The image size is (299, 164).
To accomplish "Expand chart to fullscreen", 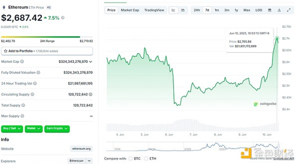I will (289, 10).
